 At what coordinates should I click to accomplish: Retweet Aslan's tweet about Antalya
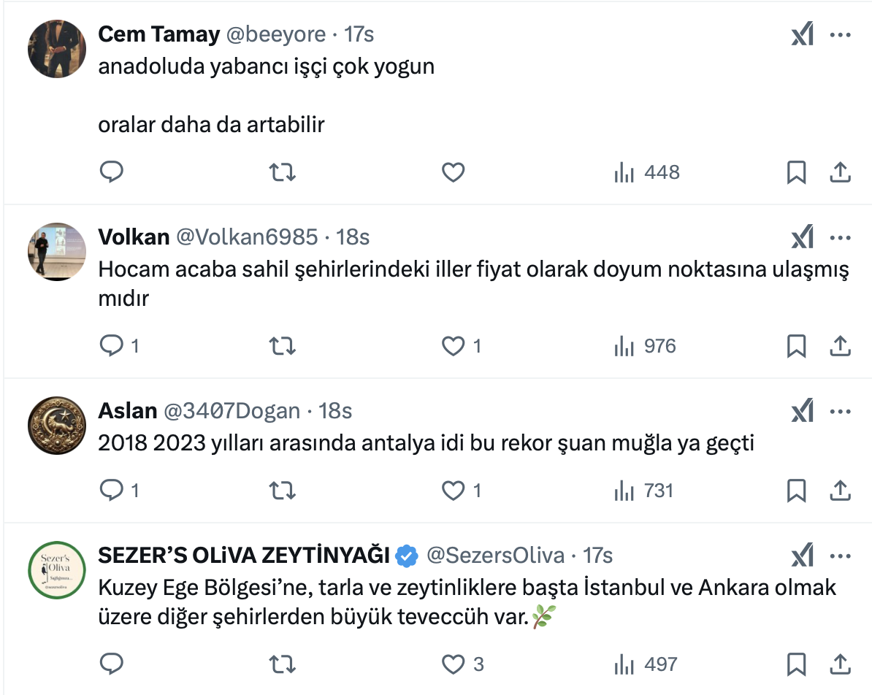click(283, 491)
